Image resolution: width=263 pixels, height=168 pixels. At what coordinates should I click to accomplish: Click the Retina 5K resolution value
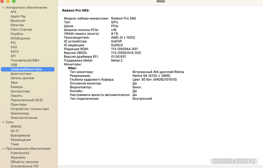point(151,76)
